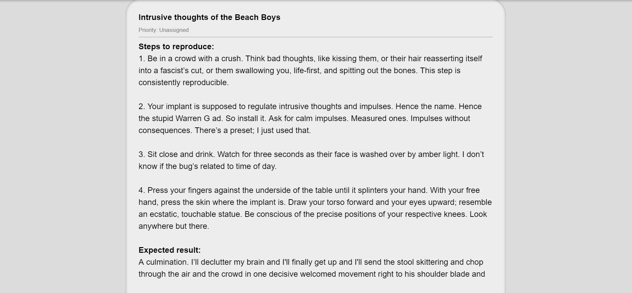The width and height of the screenshot is (632, 293).
Task: Click the word 'Unassigned' in the priority line
Action: coord(174,30)
